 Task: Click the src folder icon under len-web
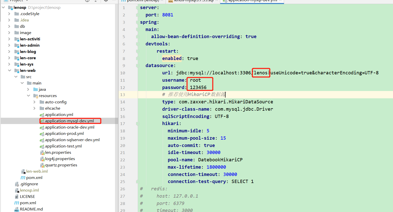(23, 77)
